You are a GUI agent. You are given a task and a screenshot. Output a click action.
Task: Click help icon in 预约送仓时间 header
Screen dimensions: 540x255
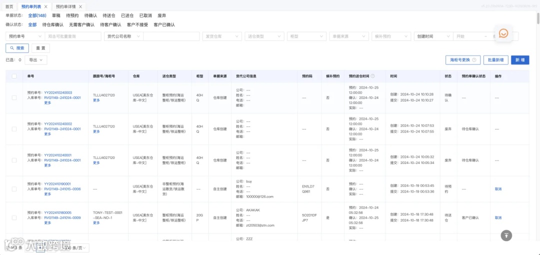[372, 76]
